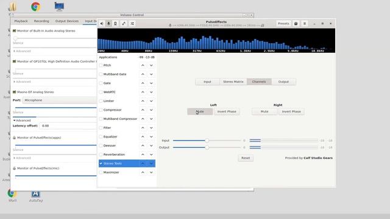
Task: Click the help/bypass icon next to Presets
Action: click(x=296, y=24)
